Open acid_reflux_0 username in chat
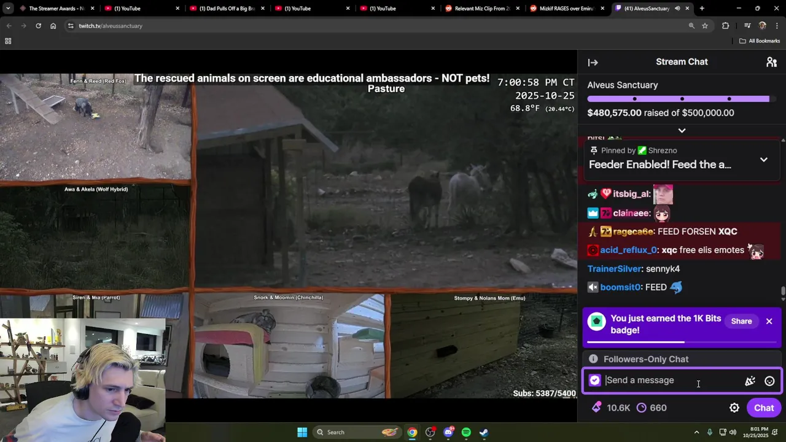The image size is (786, 442). pyautogui.click(x=628, y=250)
